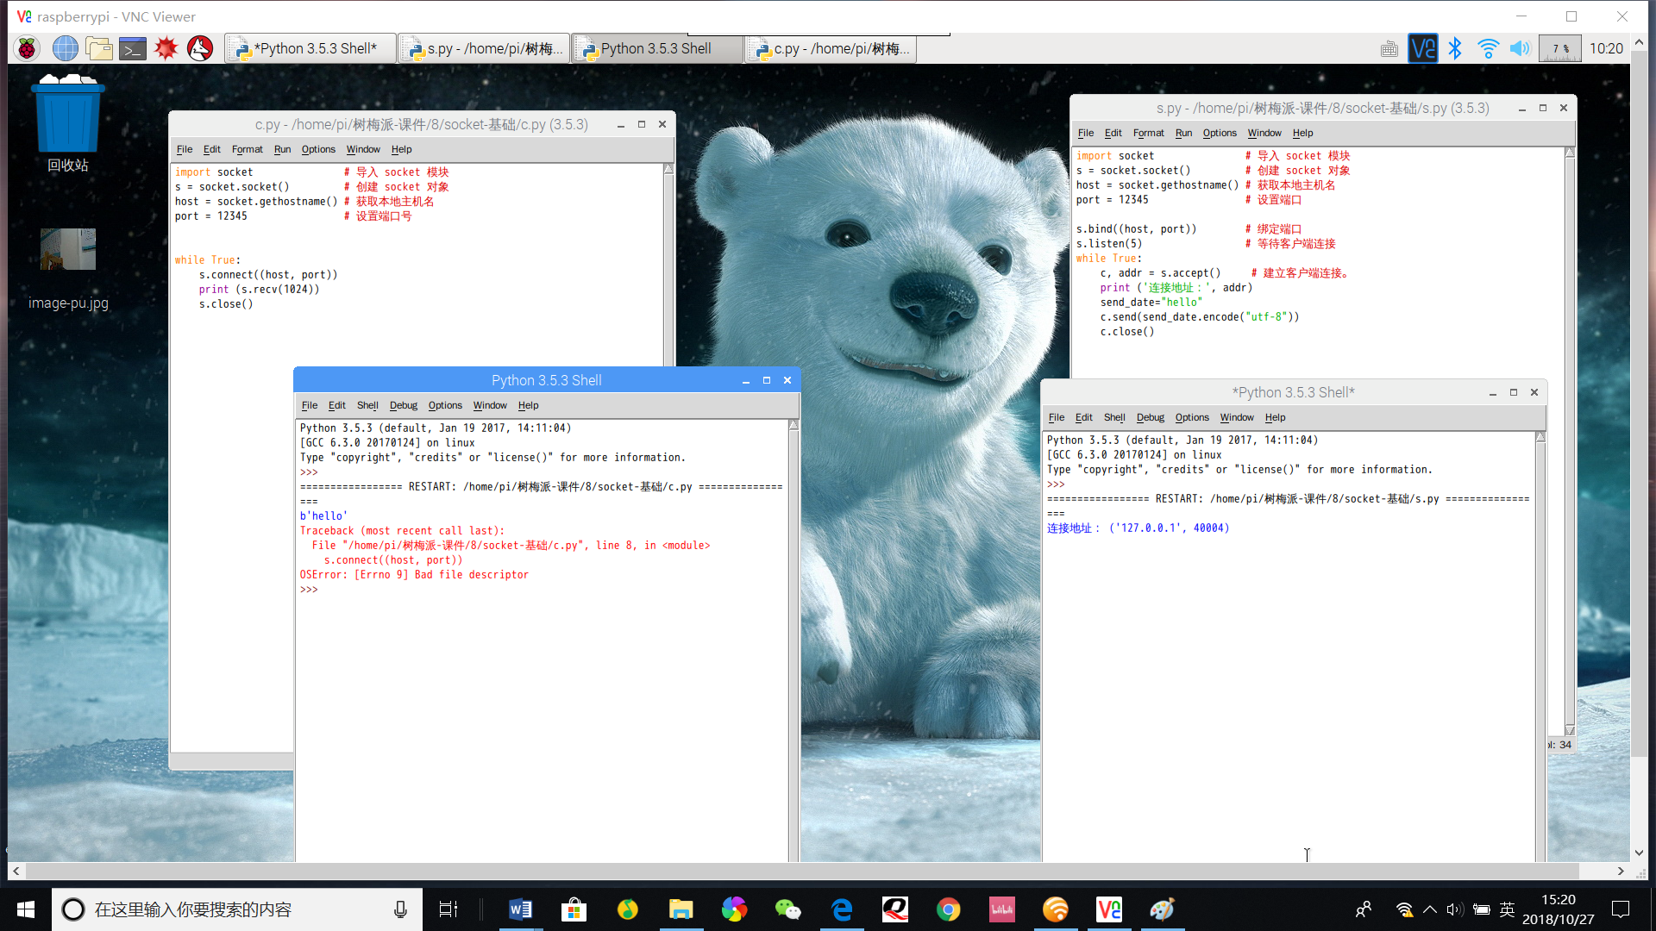Open the Wolfram red wolf icon
The height and width of the screenshot is (931, 1656).
pyautogui.click(x=200, y=49)
